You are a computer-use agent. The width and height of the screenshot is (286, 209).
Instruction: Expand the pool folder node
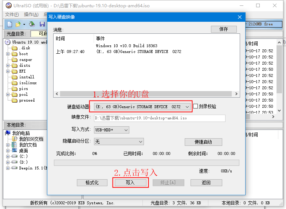[x=8, y=95]
